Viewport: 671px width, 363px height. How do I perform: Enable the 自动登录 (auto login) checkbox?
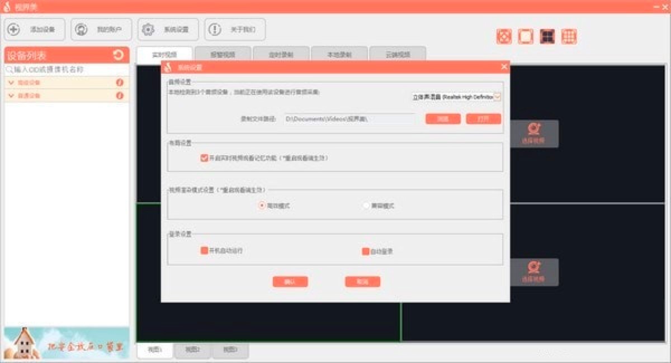[x=367, y=250]
